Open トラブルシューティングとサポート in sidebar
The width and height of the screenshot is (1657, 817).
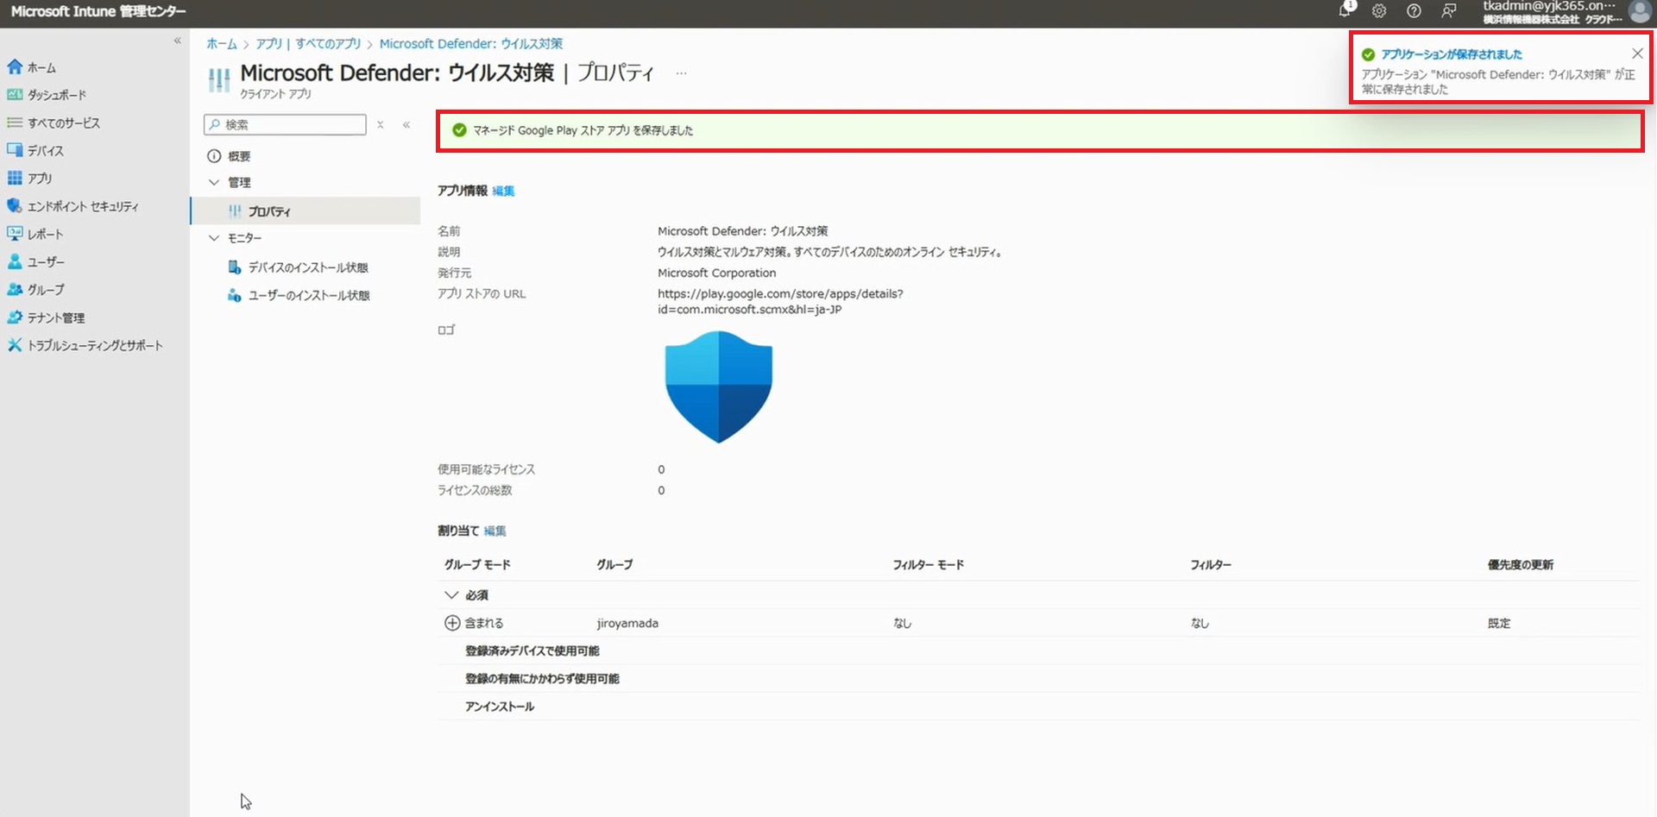[x=95, y=345]
